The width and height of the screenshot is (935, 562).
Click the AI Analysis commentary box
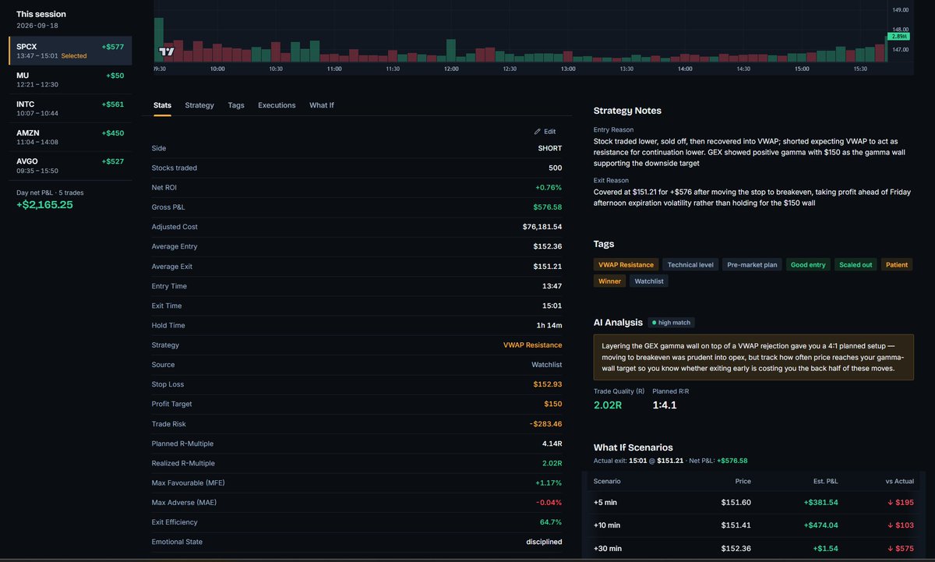coord(753,358)
